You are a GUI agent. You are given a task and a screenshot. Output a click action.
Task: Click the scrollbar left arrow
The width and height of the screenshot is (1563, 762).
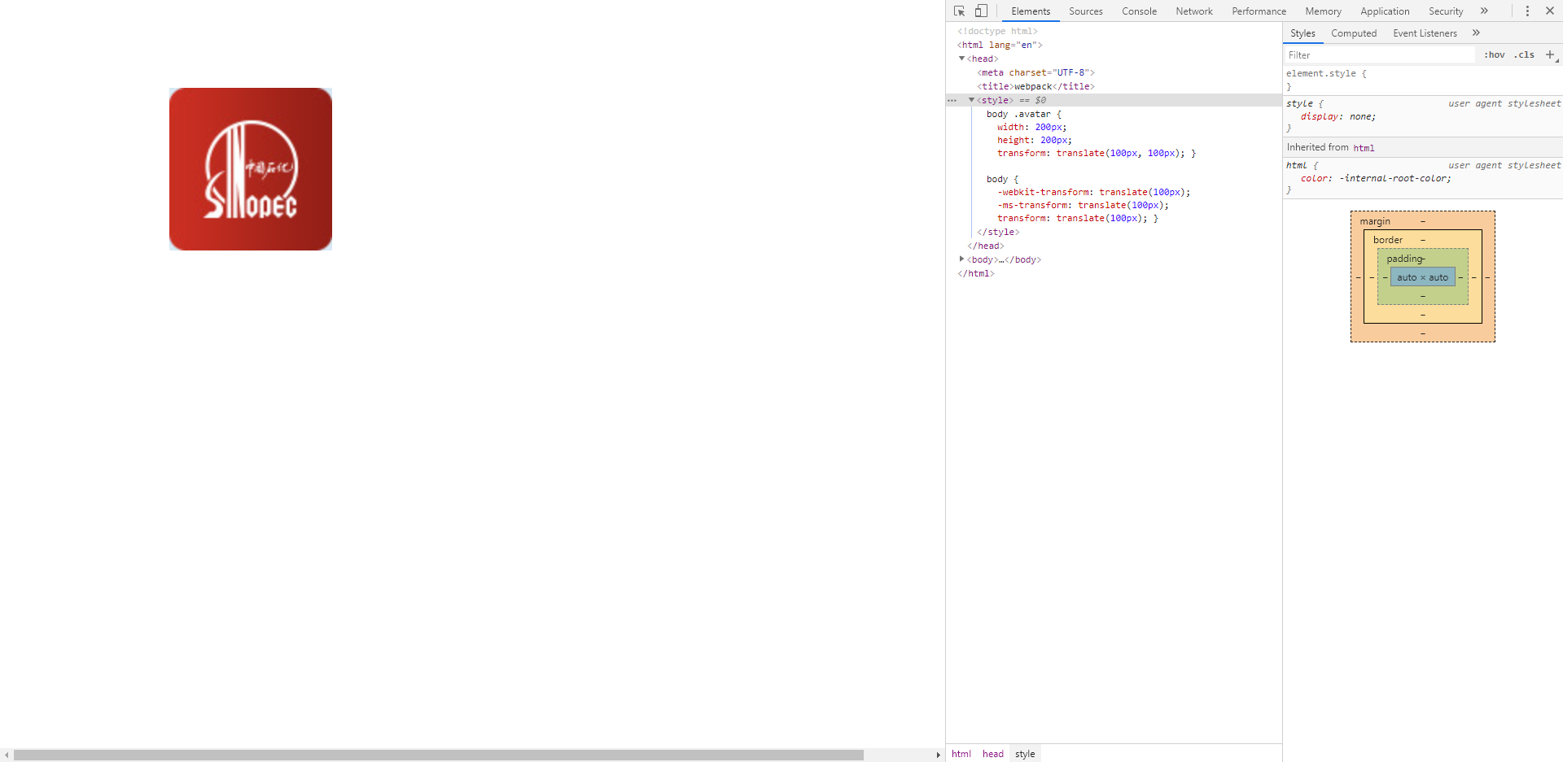pos(7,755)
